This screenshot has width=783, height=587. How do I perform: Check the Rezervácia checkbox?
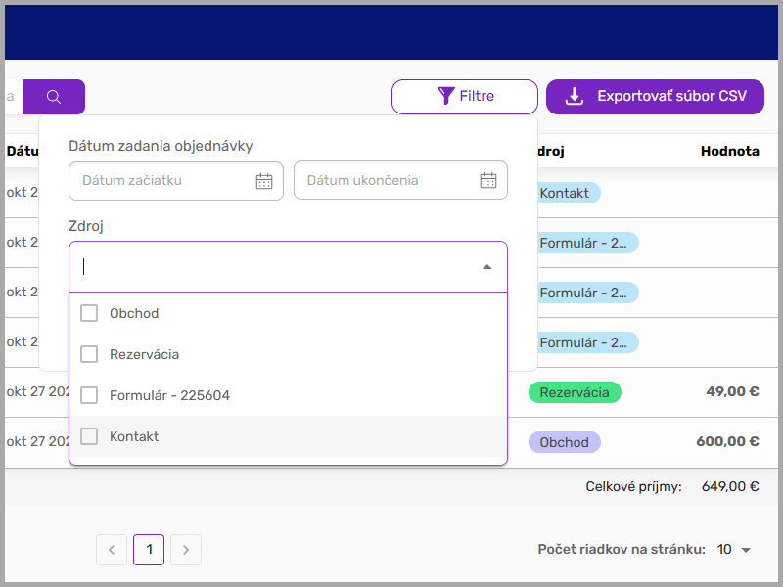[x=89, y=354]
